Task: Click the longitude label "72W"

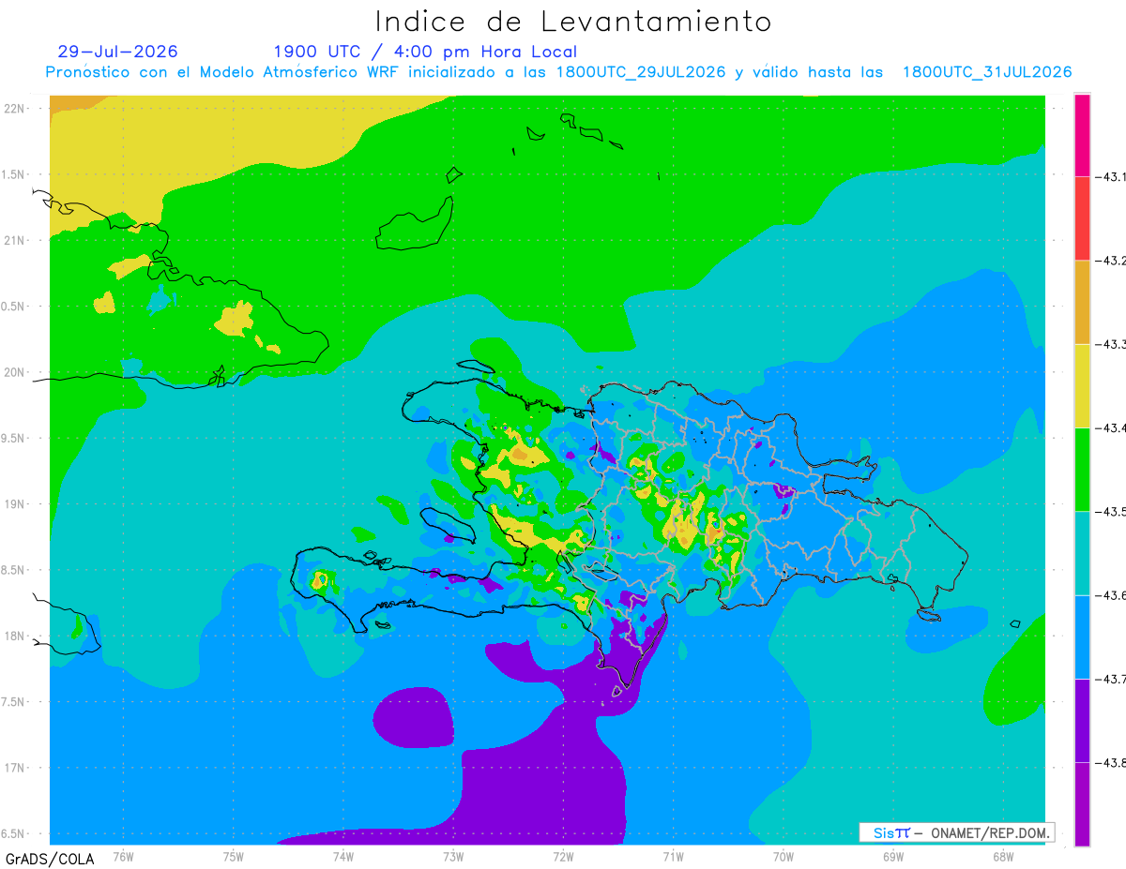Action: [x=563, y=856]
